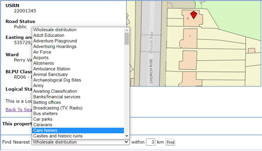This screenshot has height=151, width=262.
Task: Choose Castles and historic ruins option
Action: pos(78,136)
